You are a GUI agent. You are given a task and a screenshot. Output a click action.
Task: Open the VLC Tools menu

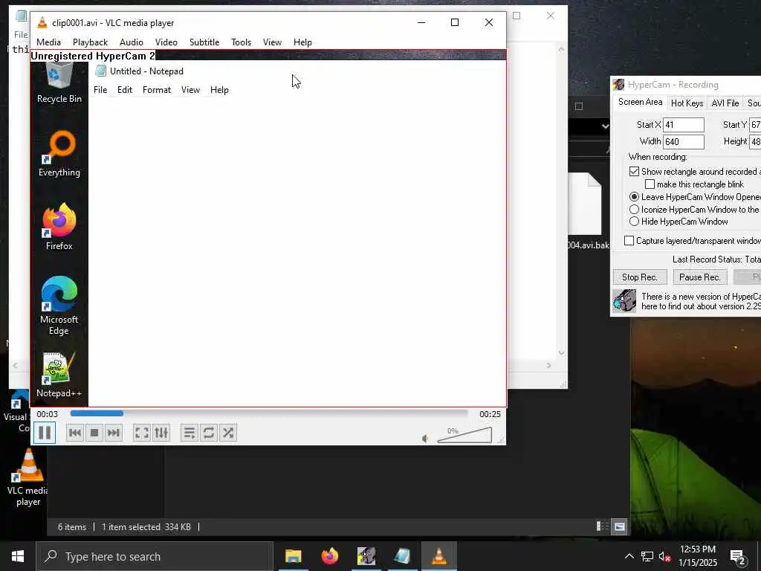point(242,42)
